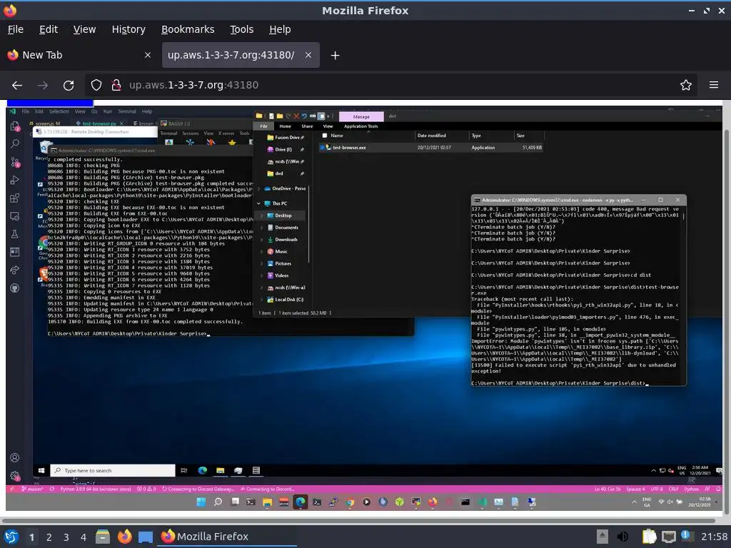Expand the Videos node chevron

pyautogui.click(x=261, y=276)
